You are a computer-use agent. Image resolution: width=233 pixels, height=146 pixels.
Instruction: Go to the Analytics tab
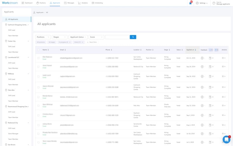pos(83,3)
